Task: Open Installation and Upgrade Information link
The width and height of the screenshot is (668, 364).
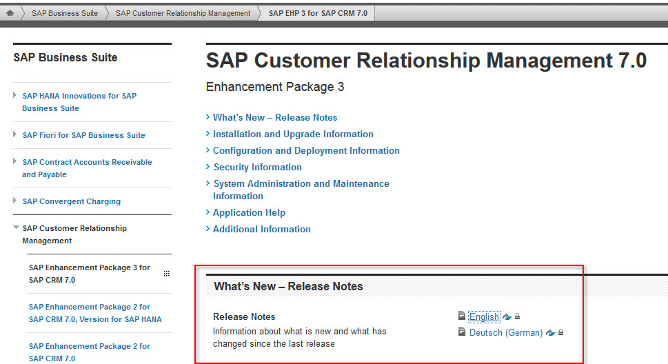Action: (x=293, y=134)
